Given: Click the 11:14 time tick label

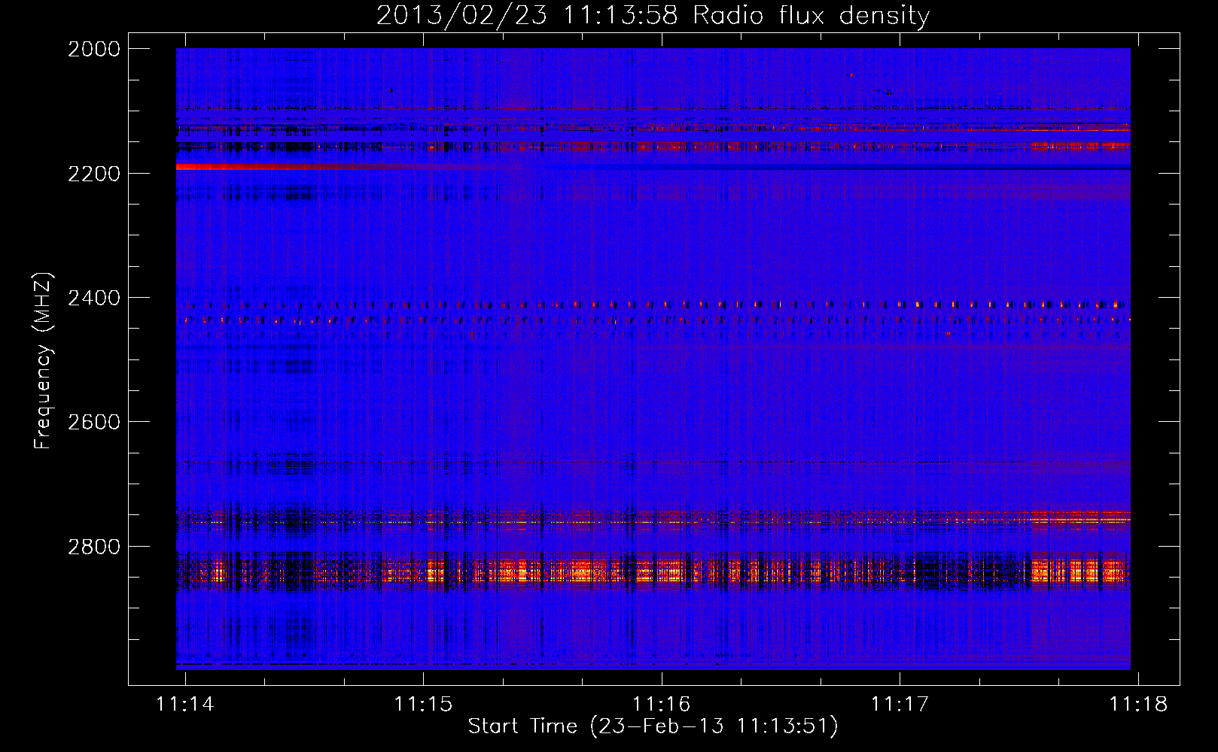Looking at the screenshot, I should click(185, 704).
